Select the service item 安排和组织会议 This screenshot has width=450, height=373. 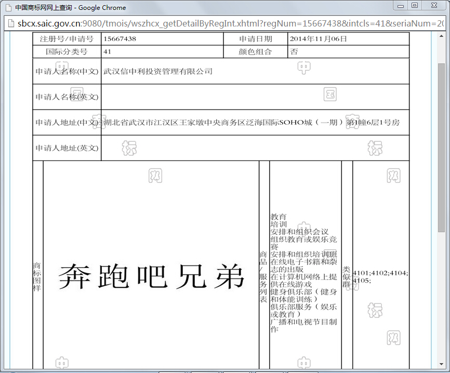[299, 232]
